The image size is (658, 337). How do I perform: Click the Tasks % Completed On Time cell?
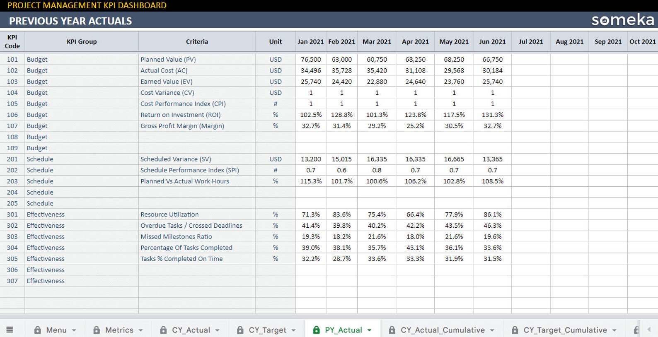tap(197, 259)
